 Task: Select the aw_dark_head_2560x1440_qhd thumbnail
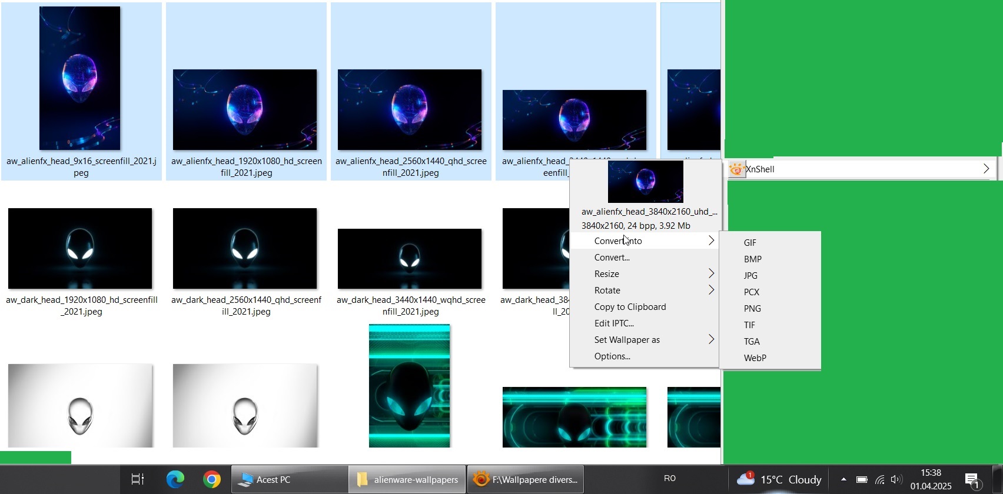[x=245, y=248]
